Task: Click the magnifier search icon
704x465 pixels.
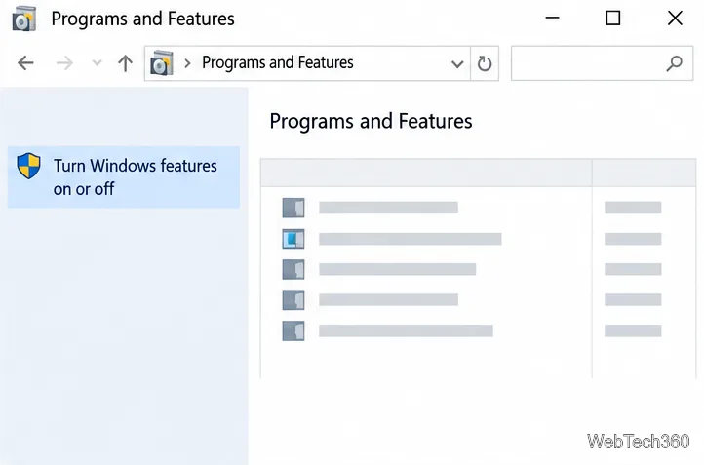Action: coord(675,63)
